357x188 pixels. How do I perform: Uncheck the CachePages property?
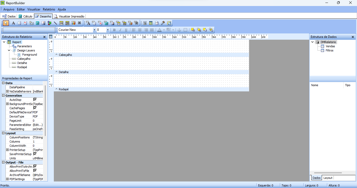(35, 108)
